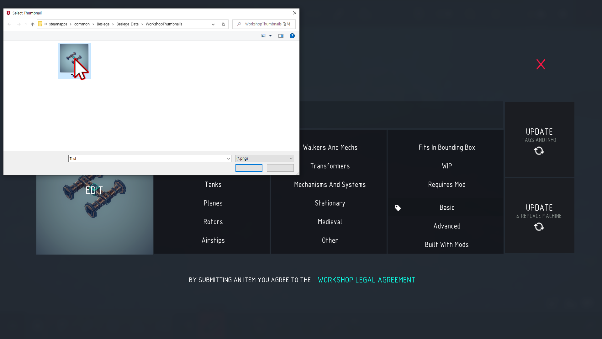Open the Workshop Legal Agreement link
This screenshot has height=339, width=602.
366,280
